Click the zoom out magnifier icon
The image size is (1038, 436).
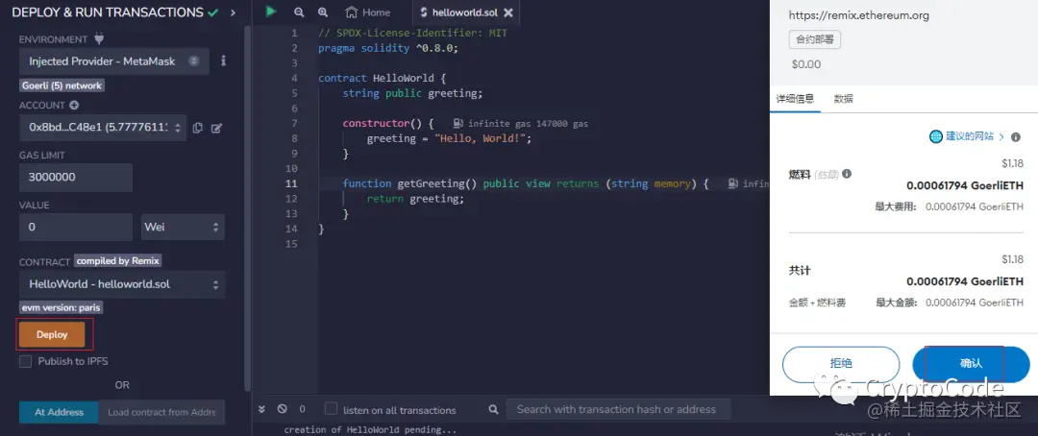(299, 12)
